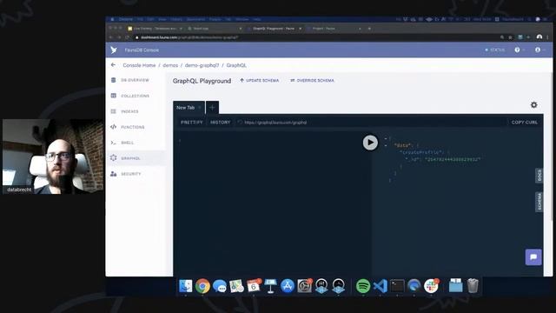This screenshot has width=556, height=313.
Task: Switch to the GraphQL Playground browser tab
Action: [x=274, y=29]
